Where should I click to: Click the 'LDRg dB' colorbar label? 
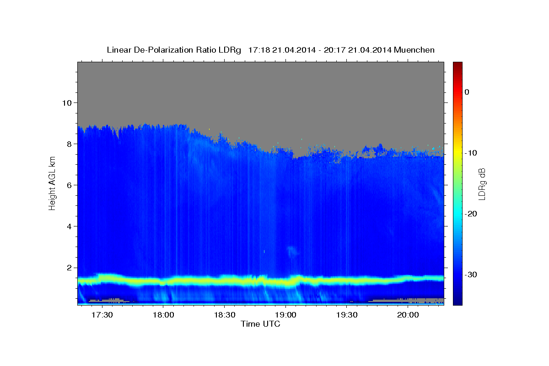tap(481, 183)
